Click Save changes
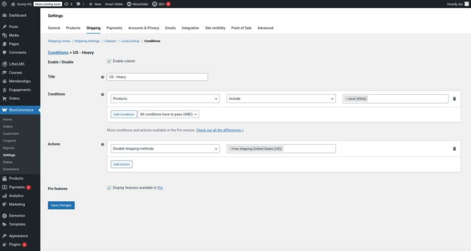This screenshot has height=251, width=471. click(61, 205)
